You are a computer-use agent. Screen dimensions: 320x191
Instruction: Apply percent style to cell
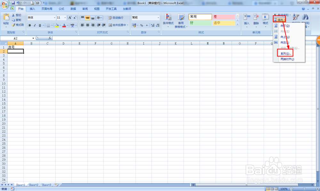coord(141,25)
